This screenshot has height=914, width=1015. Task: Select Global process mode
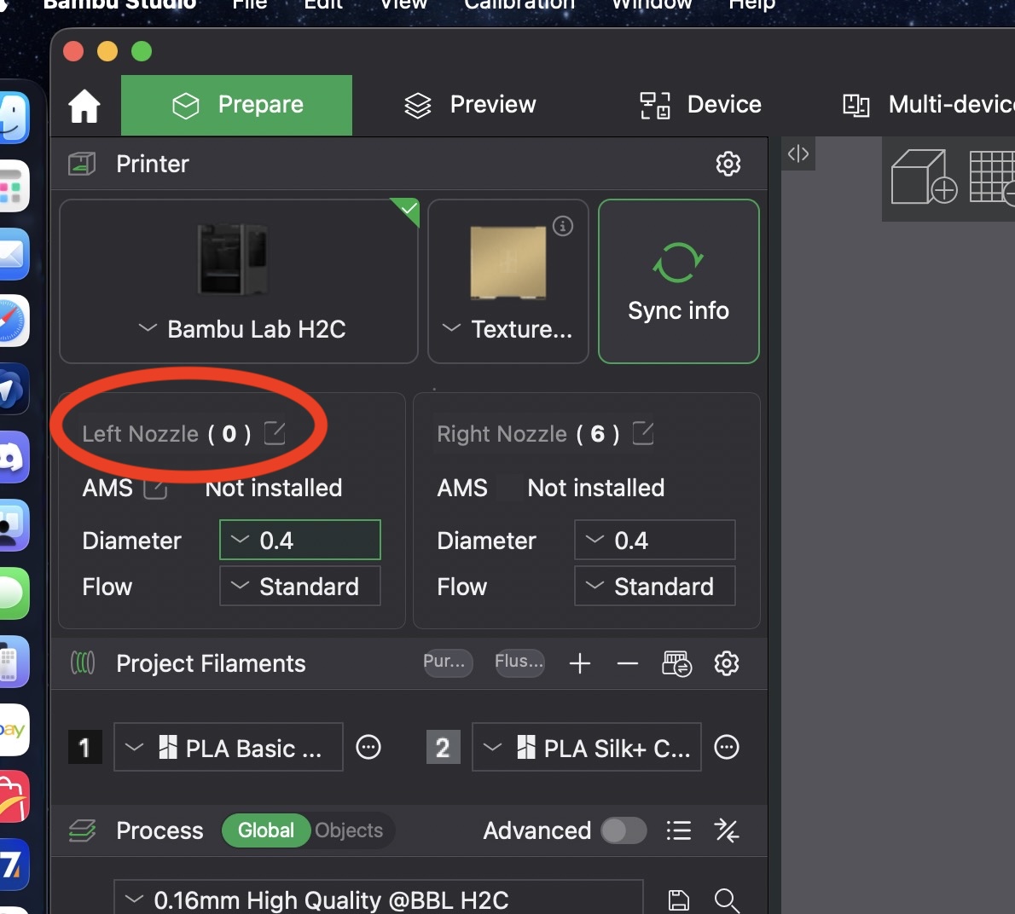[265, 830]
